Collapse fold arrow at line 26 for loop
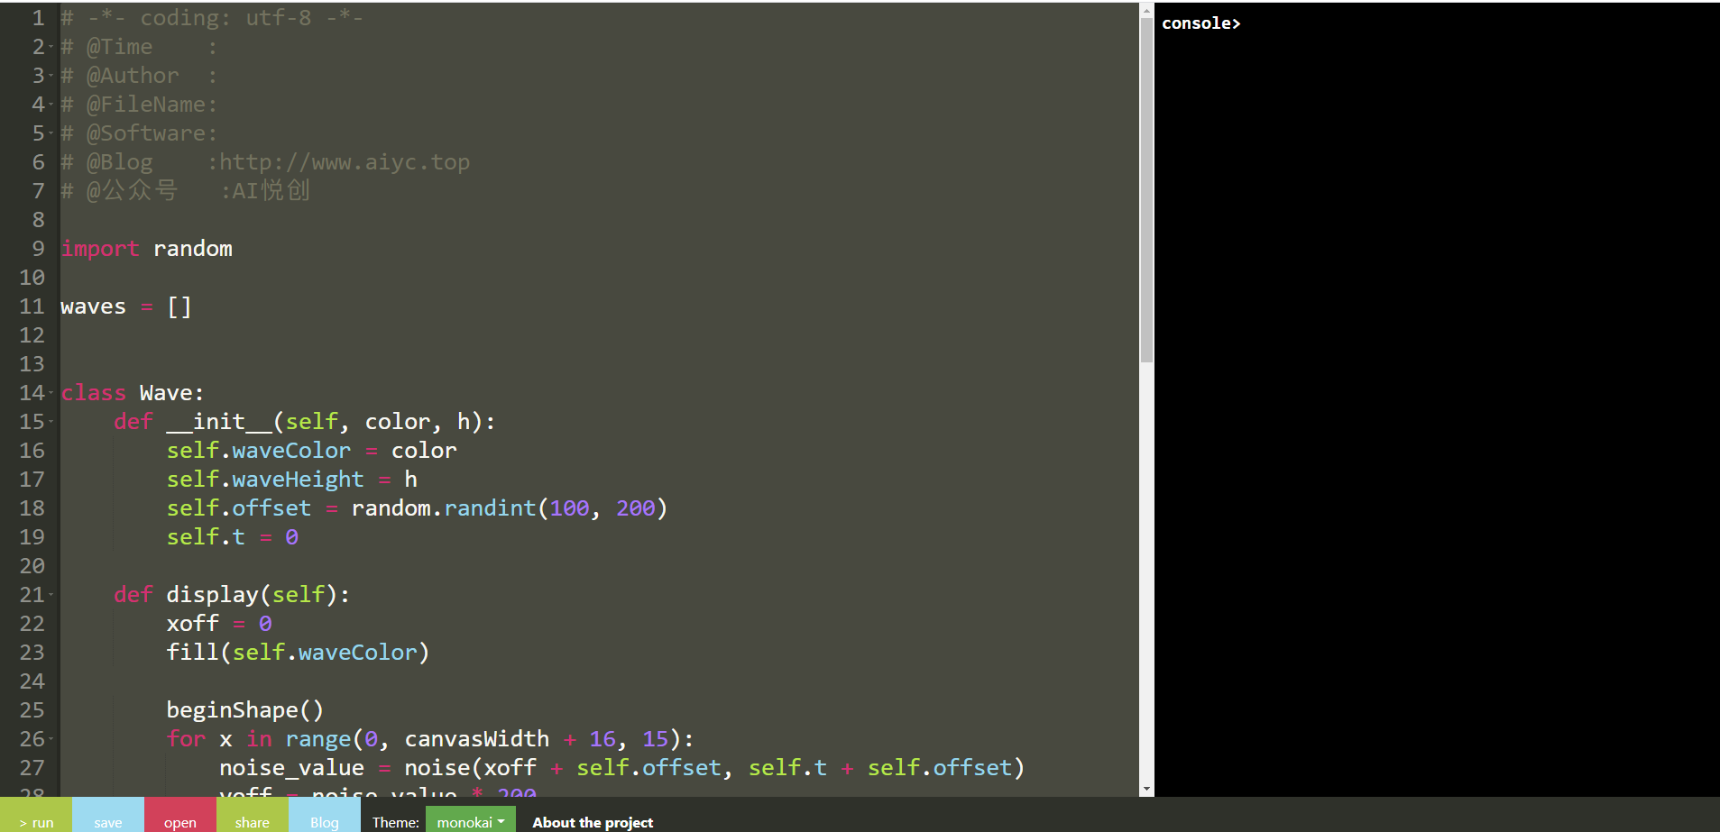The image size is (1720, 832). click(51, 739)
